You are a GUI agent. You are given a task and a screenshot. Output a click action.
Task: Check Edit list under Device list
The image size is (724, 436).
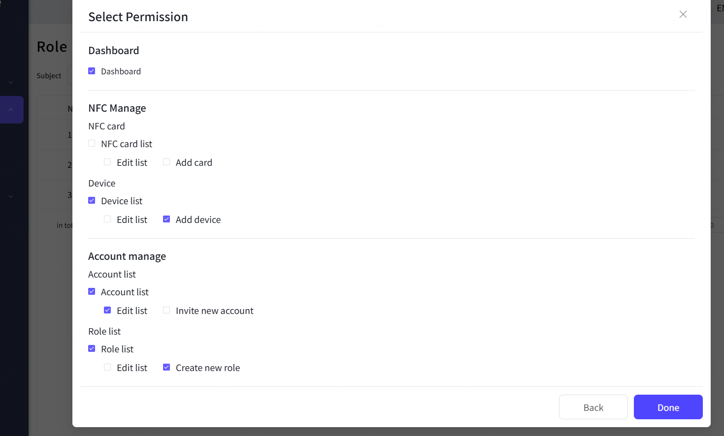(x=107, y=219)
